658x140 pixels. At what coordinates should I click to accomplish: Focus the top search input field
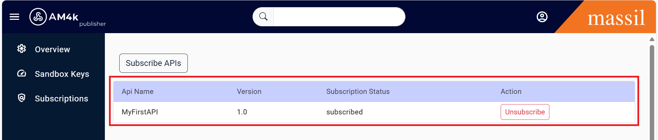pos(339,17)
